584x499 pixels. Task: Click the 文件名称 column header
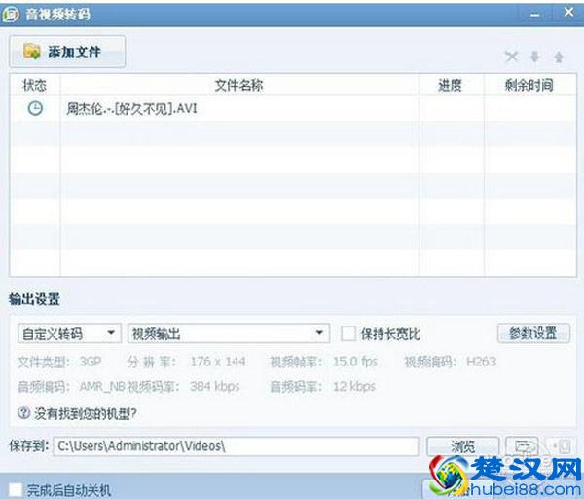pos(239,85)
